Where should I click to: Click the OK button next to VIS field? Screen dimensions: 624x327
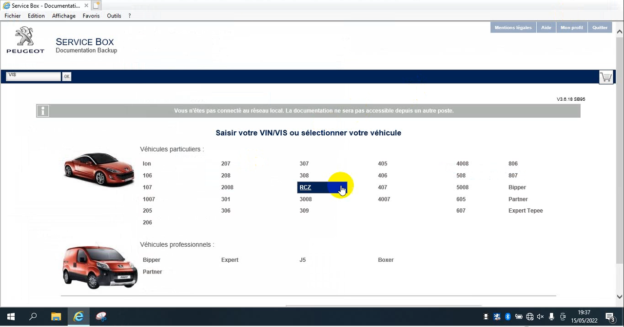click(66, 76)
